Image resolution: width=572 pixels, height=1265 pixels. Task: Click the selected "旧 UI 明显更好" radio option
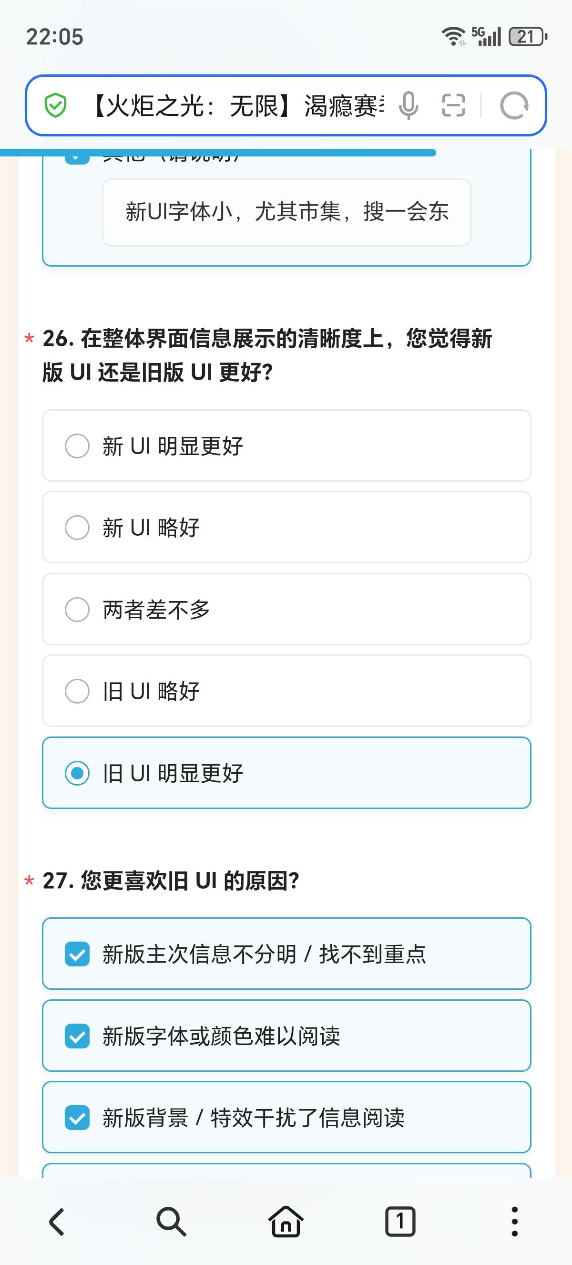(x=77, y=773)
